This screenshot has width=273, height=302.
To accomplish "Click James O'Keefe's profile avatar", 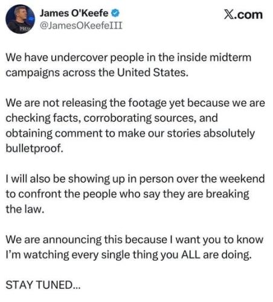I will tap(20, 19).
